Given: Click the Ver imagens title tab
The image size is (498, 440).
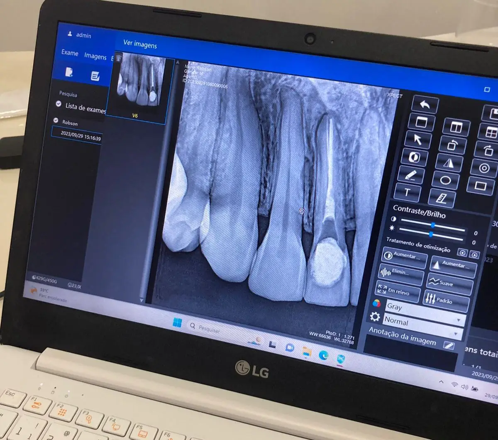Looking at the screenshot, I should click(x=140, y=44).
